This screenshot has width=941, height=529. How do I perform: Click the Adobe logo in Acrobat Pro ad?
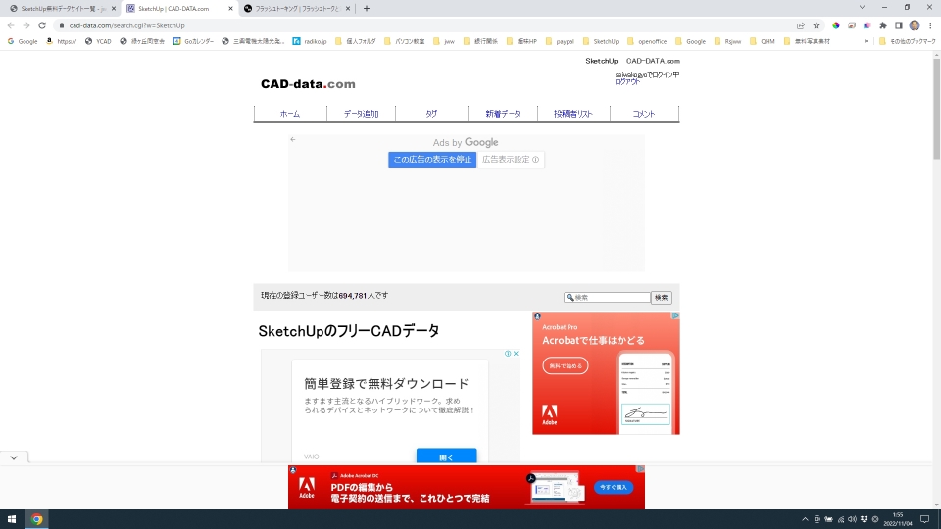pos(549,414)
